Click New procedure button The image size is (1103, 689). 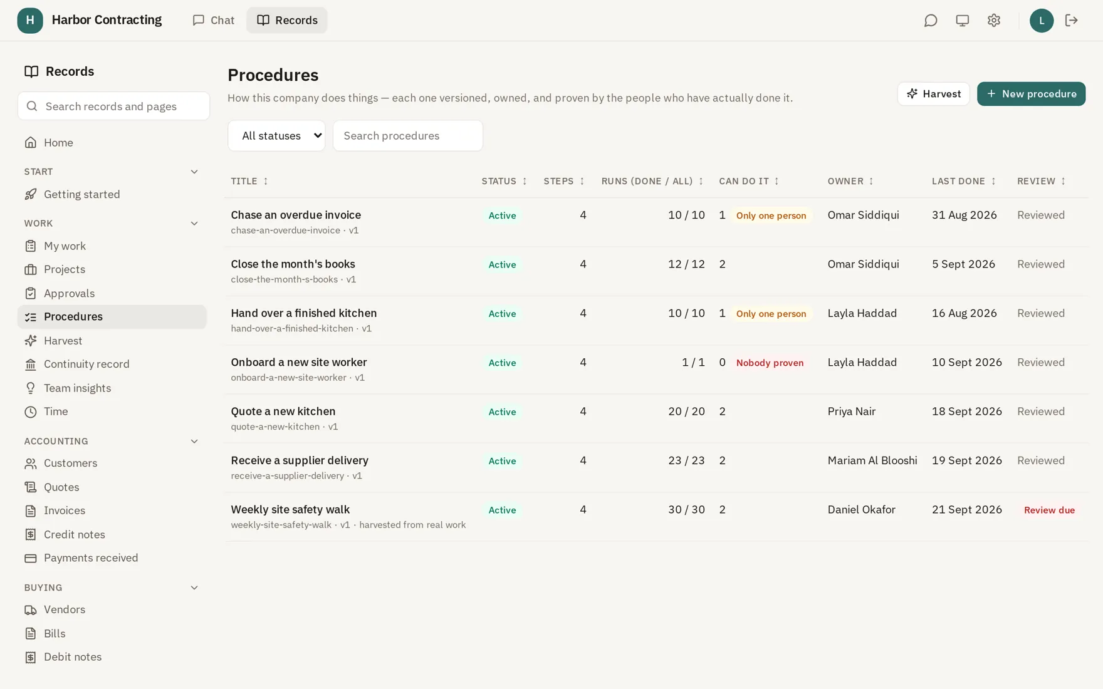(1031, 93)
